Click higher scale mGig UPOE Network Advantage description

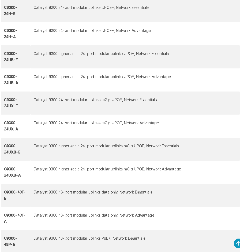coord(107,169)
